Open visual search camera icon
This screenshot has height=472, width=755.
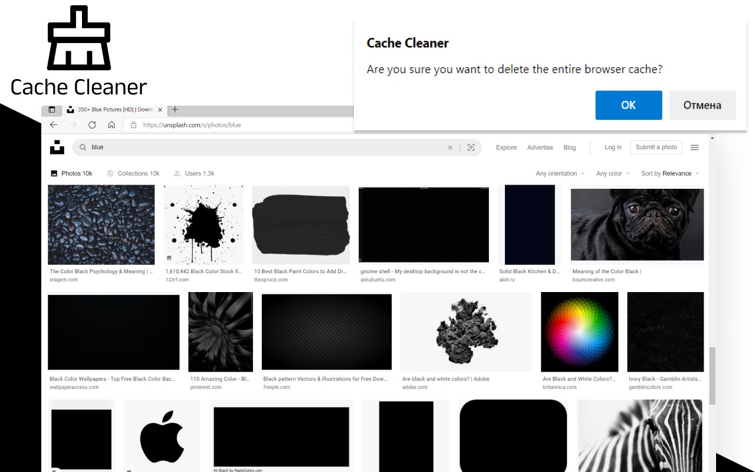coord(471,147)
